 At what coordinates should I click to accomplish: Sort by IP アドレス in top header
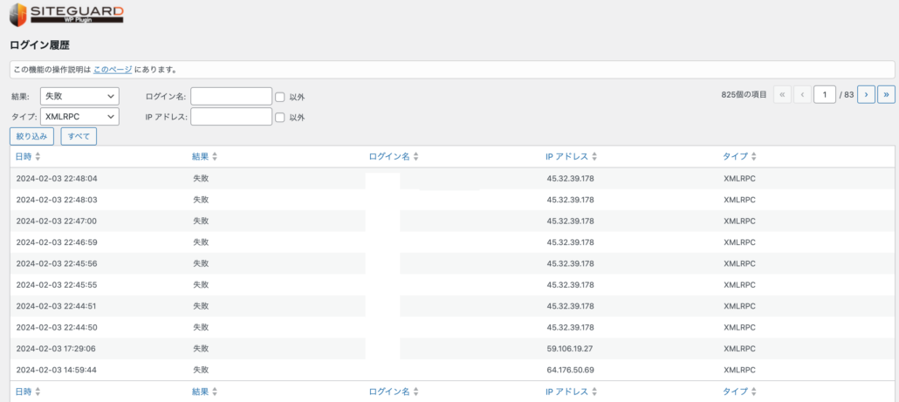[x=567, y=156]
